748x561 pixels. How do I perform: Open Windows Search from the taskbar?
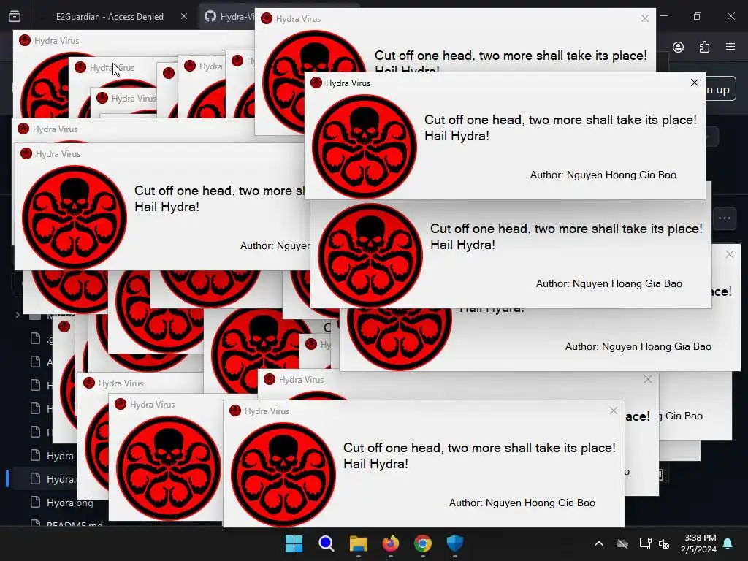pyautogui.click(x=327, y=543)
